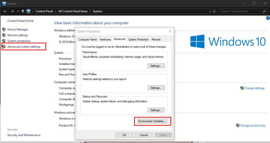Switch to the Computer Name tab
The width and height of the screenshot is (270, 143).
click(88, 39)
